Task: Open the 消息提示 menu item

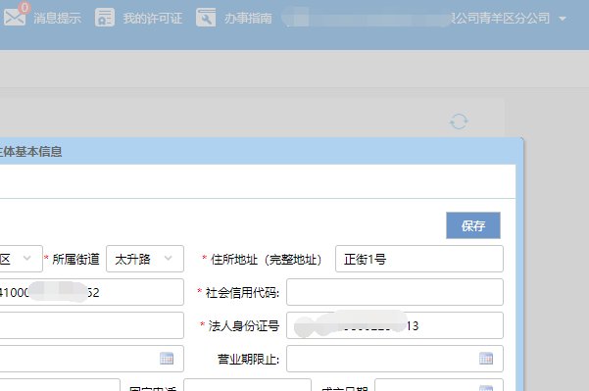Action: 57,18
